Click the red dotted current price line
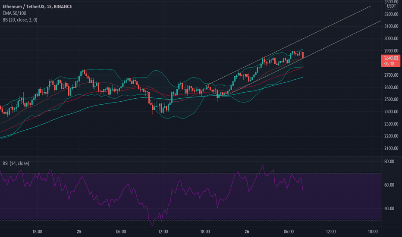This screenshot has width=402, height=237. click(191, 58)
